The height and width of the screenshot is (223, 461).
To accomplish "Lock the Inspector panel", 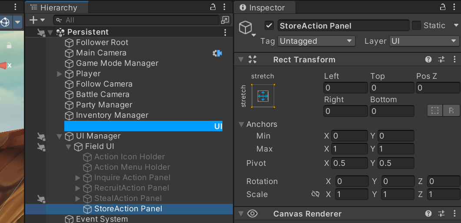I will (443, 7).
